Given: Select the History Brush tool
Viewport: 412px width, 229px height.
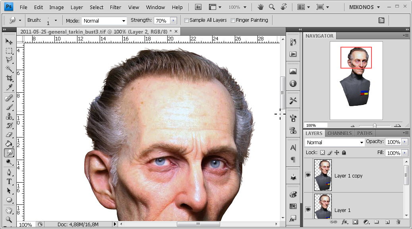Looking at the screenshot, I should (x=9, y=125).
